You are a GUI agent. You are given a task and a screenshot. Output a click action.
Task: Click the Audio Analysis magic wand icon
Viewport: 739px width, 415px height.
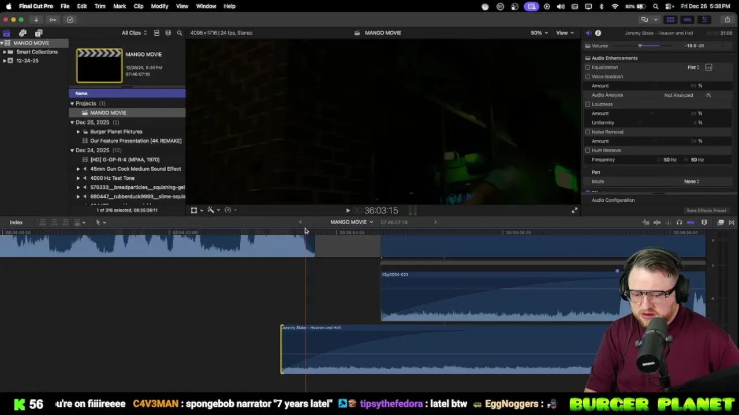(708, 95)
